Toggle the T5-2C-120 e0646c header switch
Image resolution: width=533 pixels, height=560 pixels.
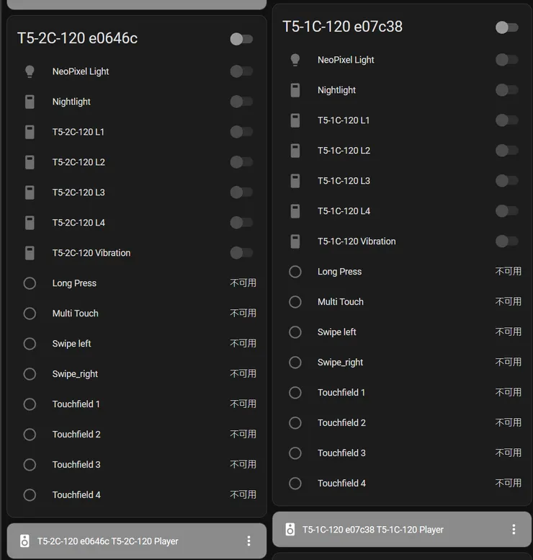click(241, 39)
